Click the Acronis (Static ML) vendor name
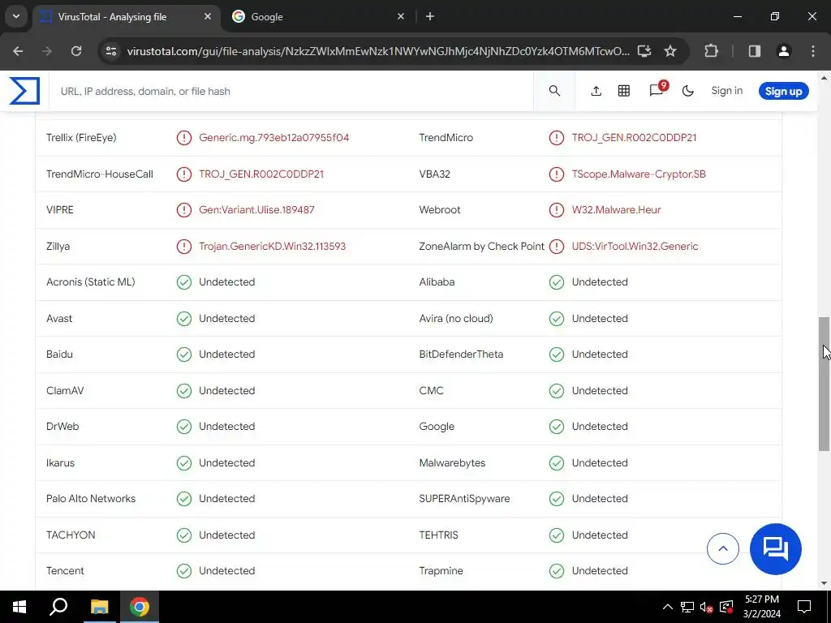 [91, 281]
